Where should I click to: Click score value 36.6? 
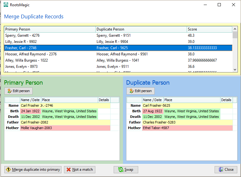[191, 67]
